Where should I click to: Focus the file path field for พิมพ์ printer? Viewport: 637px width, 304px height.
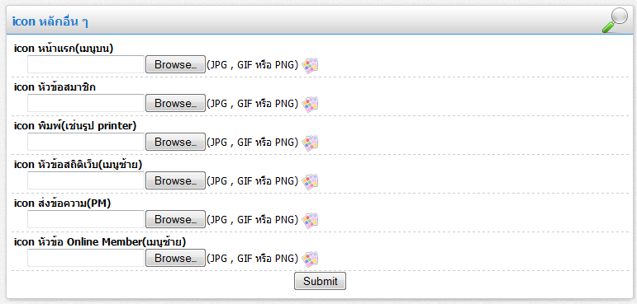86,142
